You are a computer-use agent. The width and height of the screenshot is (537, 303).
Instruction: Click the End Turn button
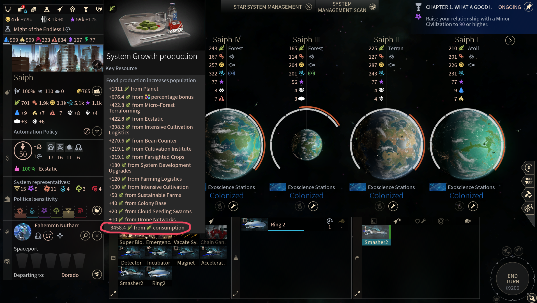tap(513, 281)
